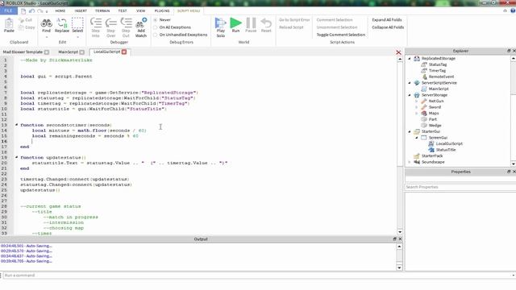Select Maps folder in Explorer
Screen dimensions: 516x290
pyautogui.click(x=434, y=113)
